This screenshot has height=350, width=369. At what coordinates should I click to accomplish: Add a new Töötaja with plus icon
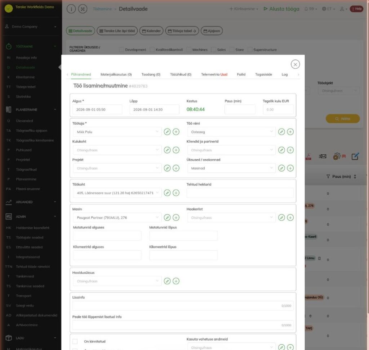click(x=176, y=132)
